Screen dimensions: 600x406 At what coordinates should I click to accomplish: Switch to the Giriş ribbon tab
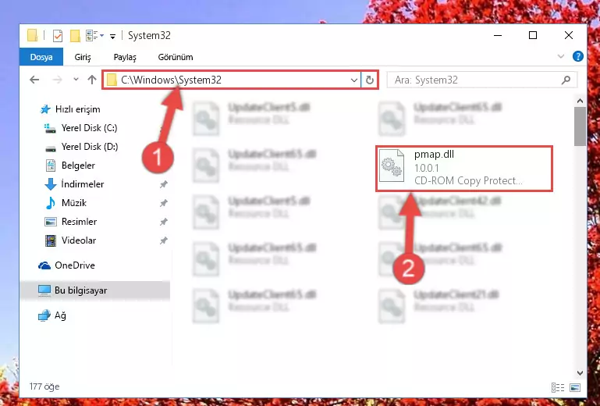(x=83, y=57)
